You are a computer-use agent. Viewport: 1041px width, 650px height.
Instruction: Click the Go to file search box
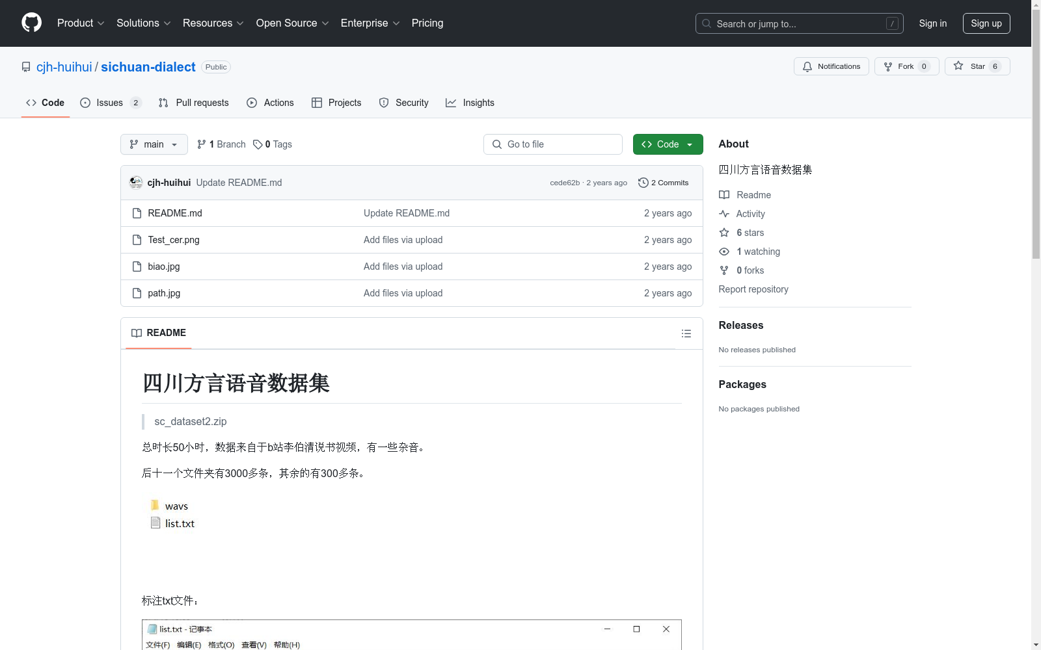(553, 144)
